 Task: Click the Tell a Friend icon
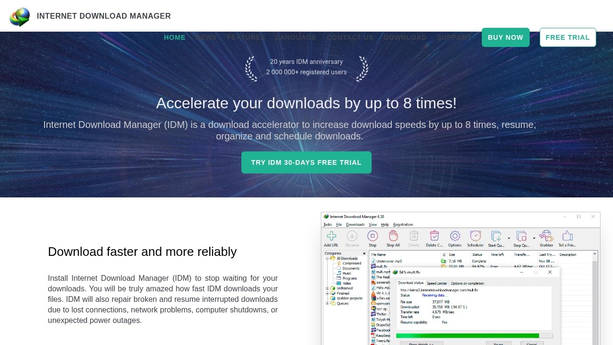click(567, 236)
